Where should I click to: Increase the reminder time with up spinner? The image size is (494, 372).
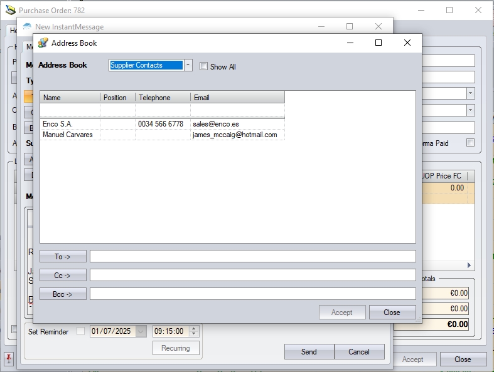(194, 329)
